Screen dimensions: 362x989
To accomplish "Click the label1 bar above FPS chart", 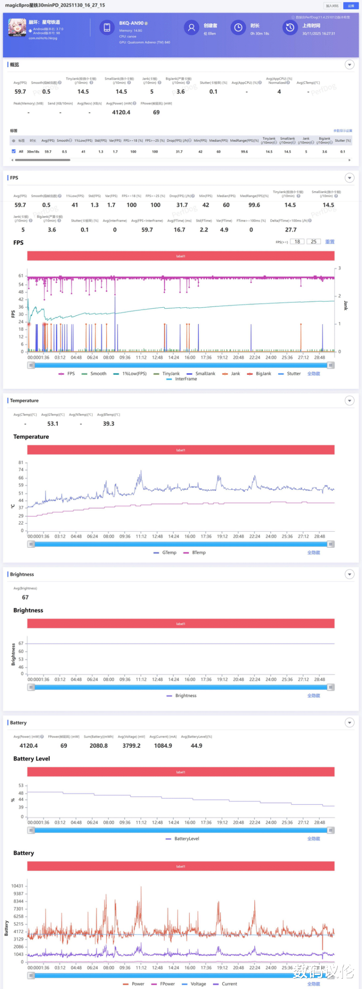I will pyautogui.click(x=181, y=256).
